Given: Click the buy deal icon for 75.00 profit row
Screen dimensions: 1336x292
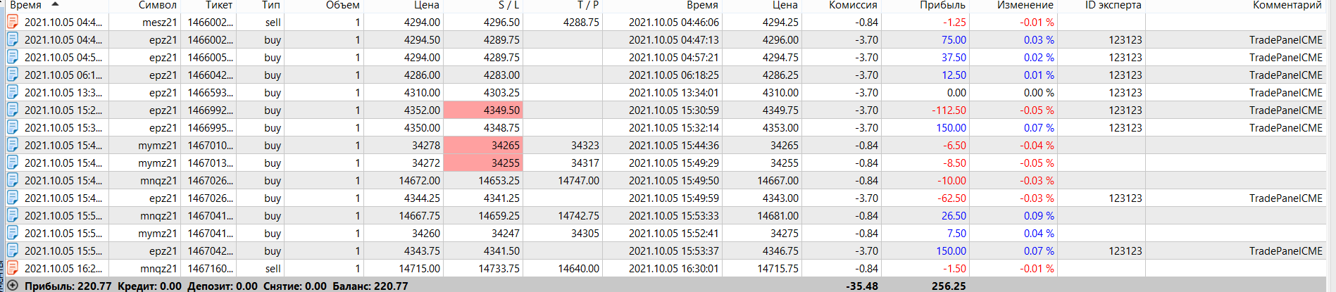Looking at the screenshot, I should pos(13,39).
